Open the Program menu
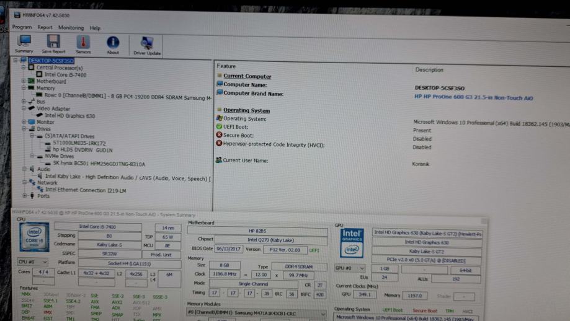570x321 pixels. point(22,27)
